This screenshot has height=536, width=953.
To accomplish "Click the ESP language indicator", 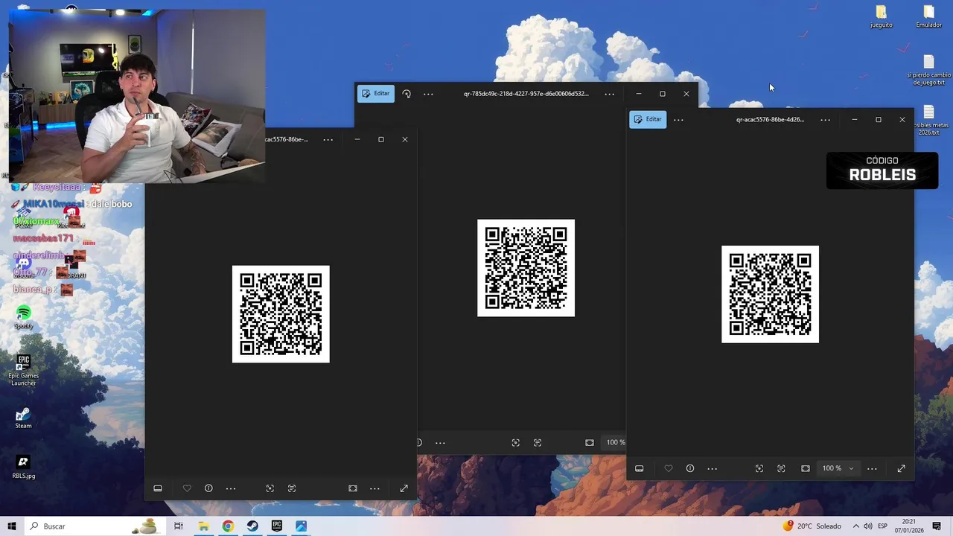I will [882, 526].
